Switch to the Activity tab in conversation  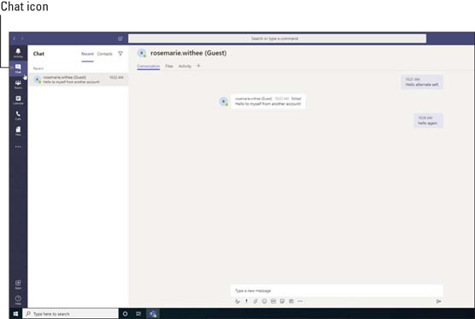(185, 66)
